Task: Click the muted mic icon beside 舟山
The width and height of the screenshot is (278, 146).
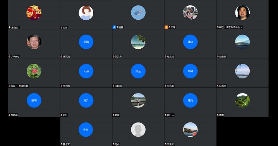Action: [x=114, y=144]
